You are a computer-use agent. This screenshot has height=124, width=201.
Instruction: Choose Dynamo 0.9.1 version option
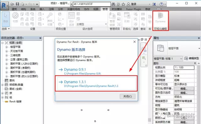[x=96, y=71]
